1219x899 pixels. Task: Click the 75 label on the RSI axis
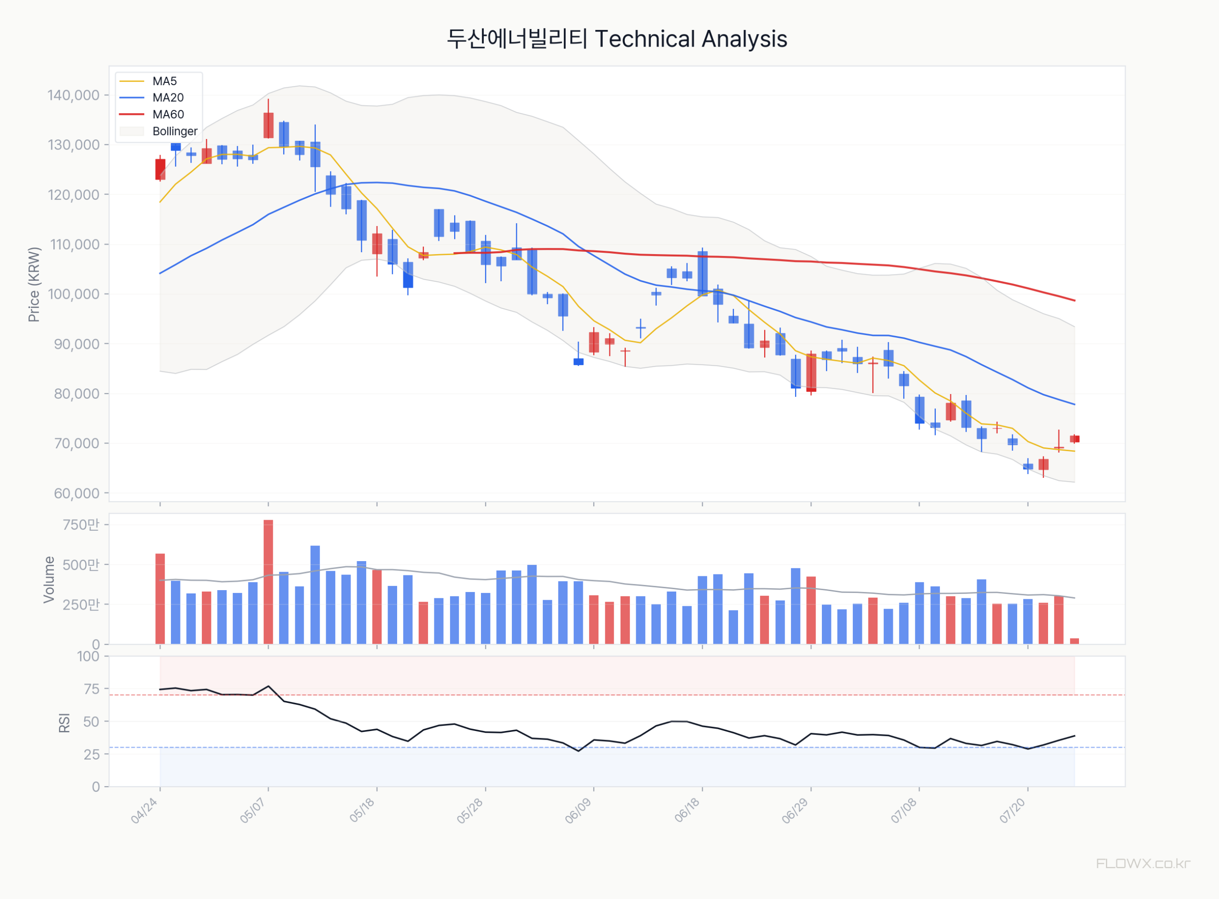click(91, 689)
